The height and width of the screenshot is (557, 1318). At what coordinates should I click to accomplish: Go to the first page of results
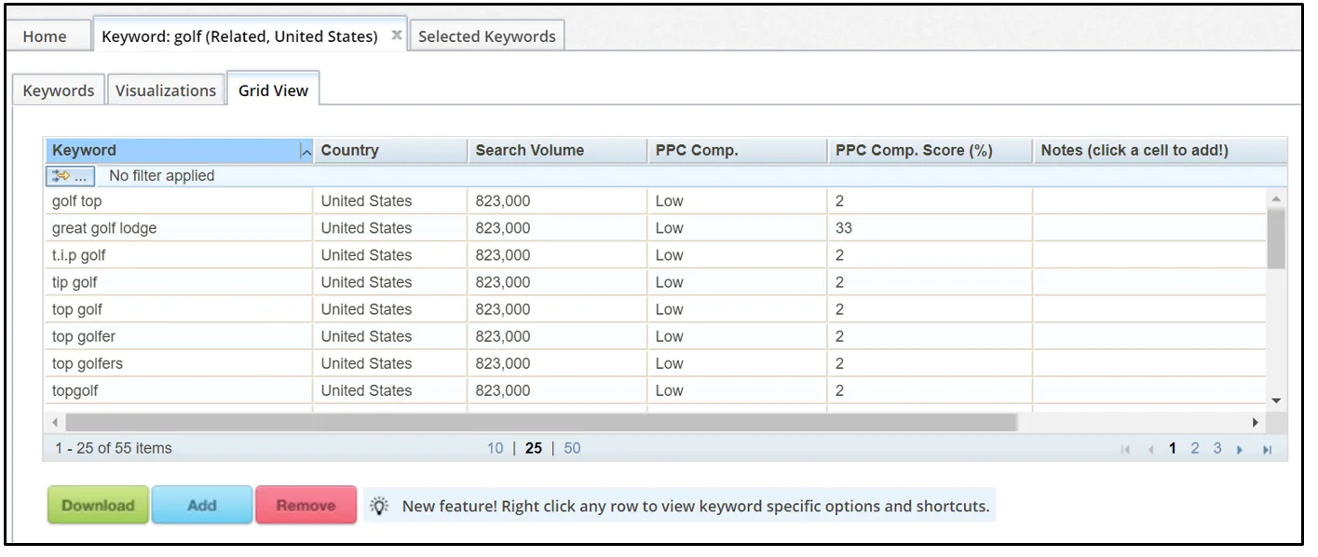[1125, 450]
